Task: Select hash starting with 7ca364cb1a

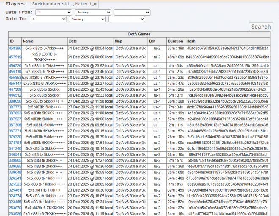Action: tap(228, 95)
